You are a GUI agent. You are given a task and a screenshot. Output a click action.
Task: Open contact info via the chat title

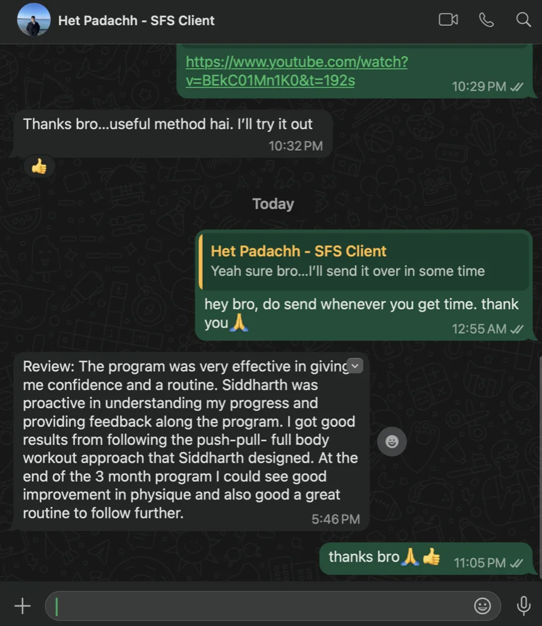pos(136,20)
